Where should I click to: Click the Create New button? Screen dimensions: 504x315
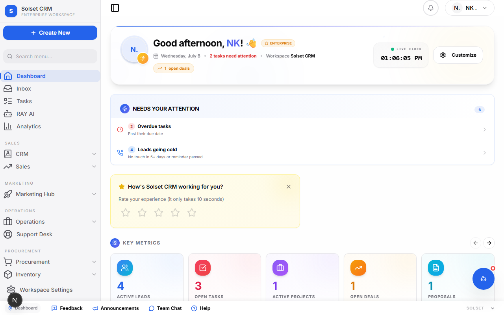click(x=50, y=33)
